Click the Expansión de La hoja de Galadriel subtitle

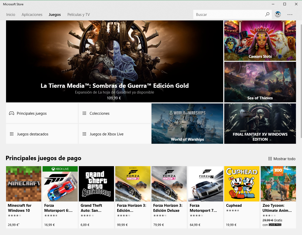[x=115, y=92]
